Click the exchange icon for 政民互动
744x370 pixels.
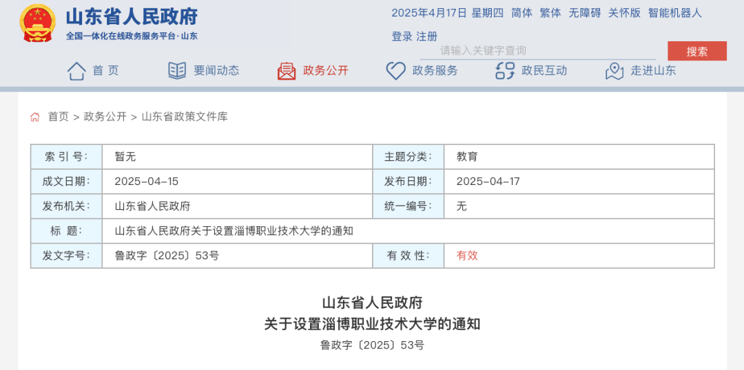point(505,71)
